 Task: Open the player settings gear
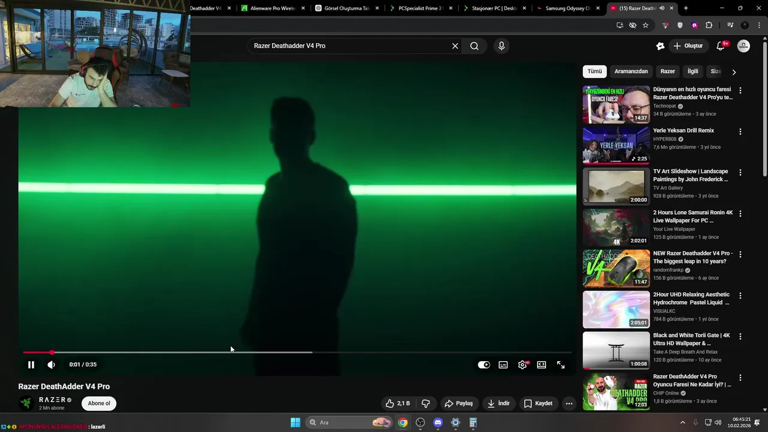click(523, 365)
